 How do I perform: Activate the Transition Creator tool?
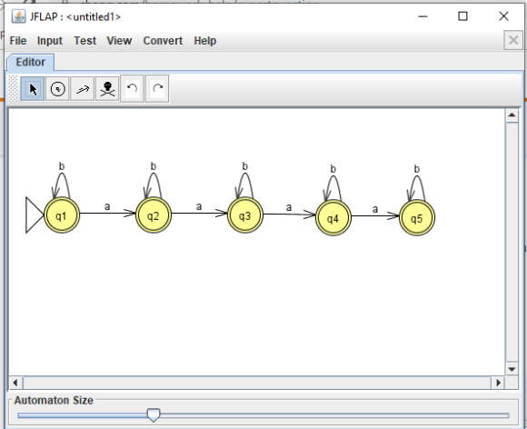click(x=83, y=89)
